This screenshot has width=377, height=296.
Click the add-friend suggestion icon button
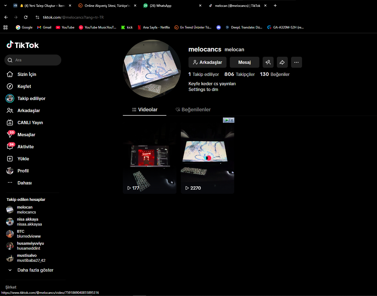pyautogui.click(x=268, y=62)
